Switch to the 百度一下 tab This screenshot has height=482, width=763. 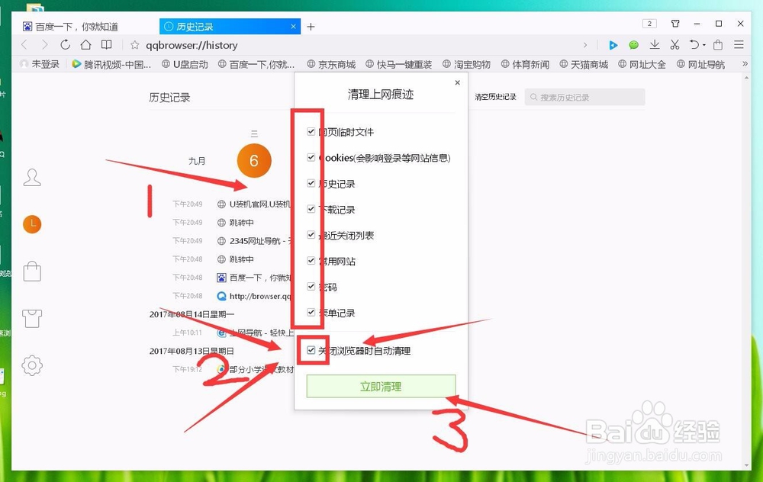pos(76,25)
